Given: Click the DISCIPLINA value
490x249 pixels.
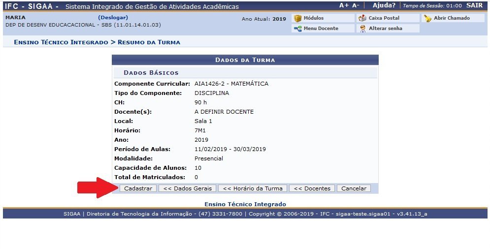Looking at the screenshot, I should coord(212,93).
